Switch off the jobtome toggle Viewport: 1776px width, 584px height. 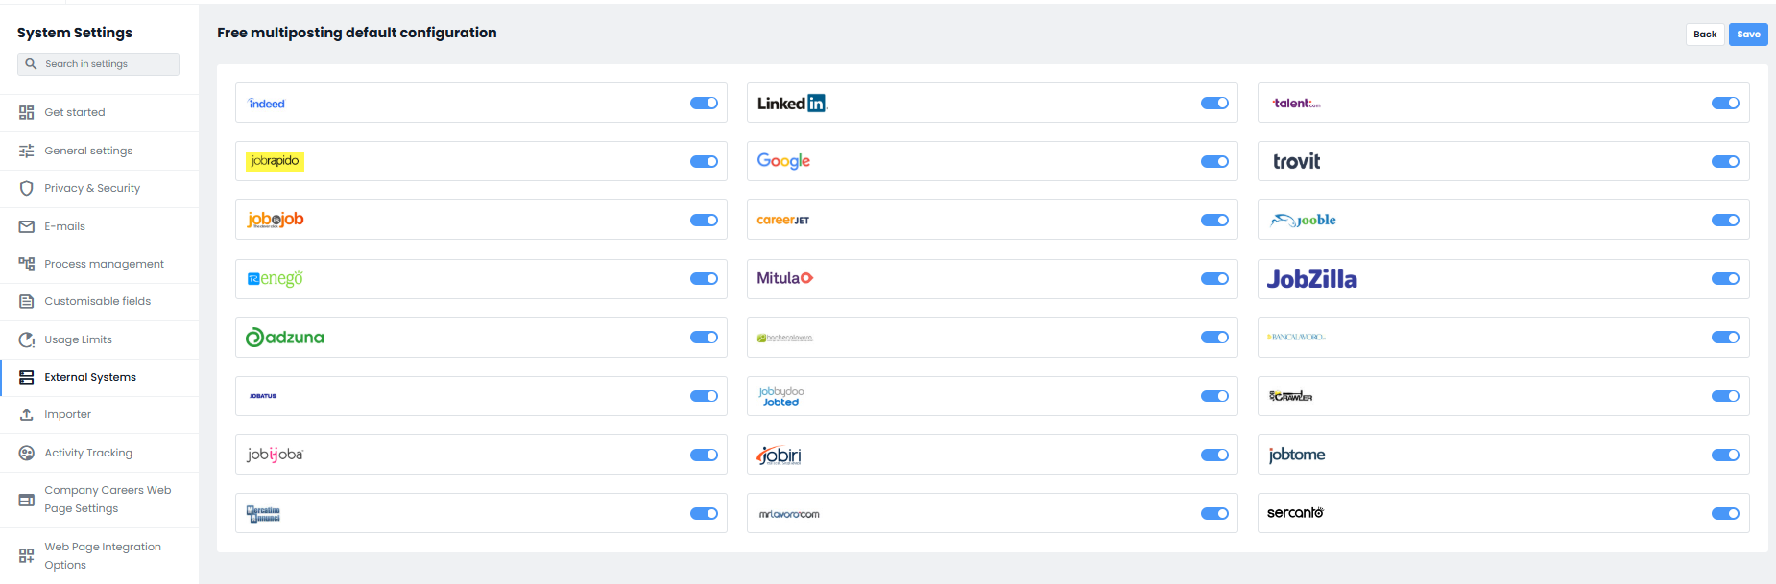point(1725,456)
